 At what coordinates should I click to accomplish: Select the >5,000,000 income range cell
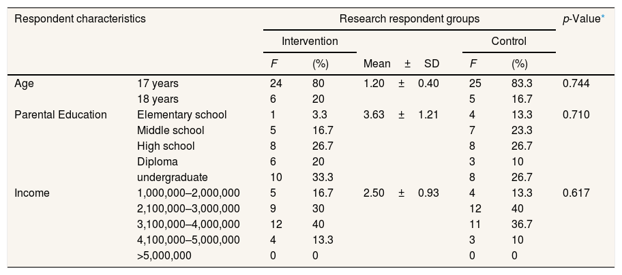point(164,255)
